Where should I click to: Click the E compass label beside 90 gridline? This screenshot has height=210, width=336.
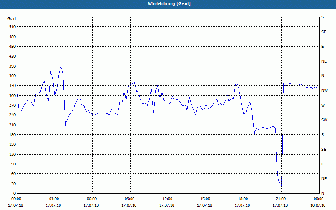(323, 164)
